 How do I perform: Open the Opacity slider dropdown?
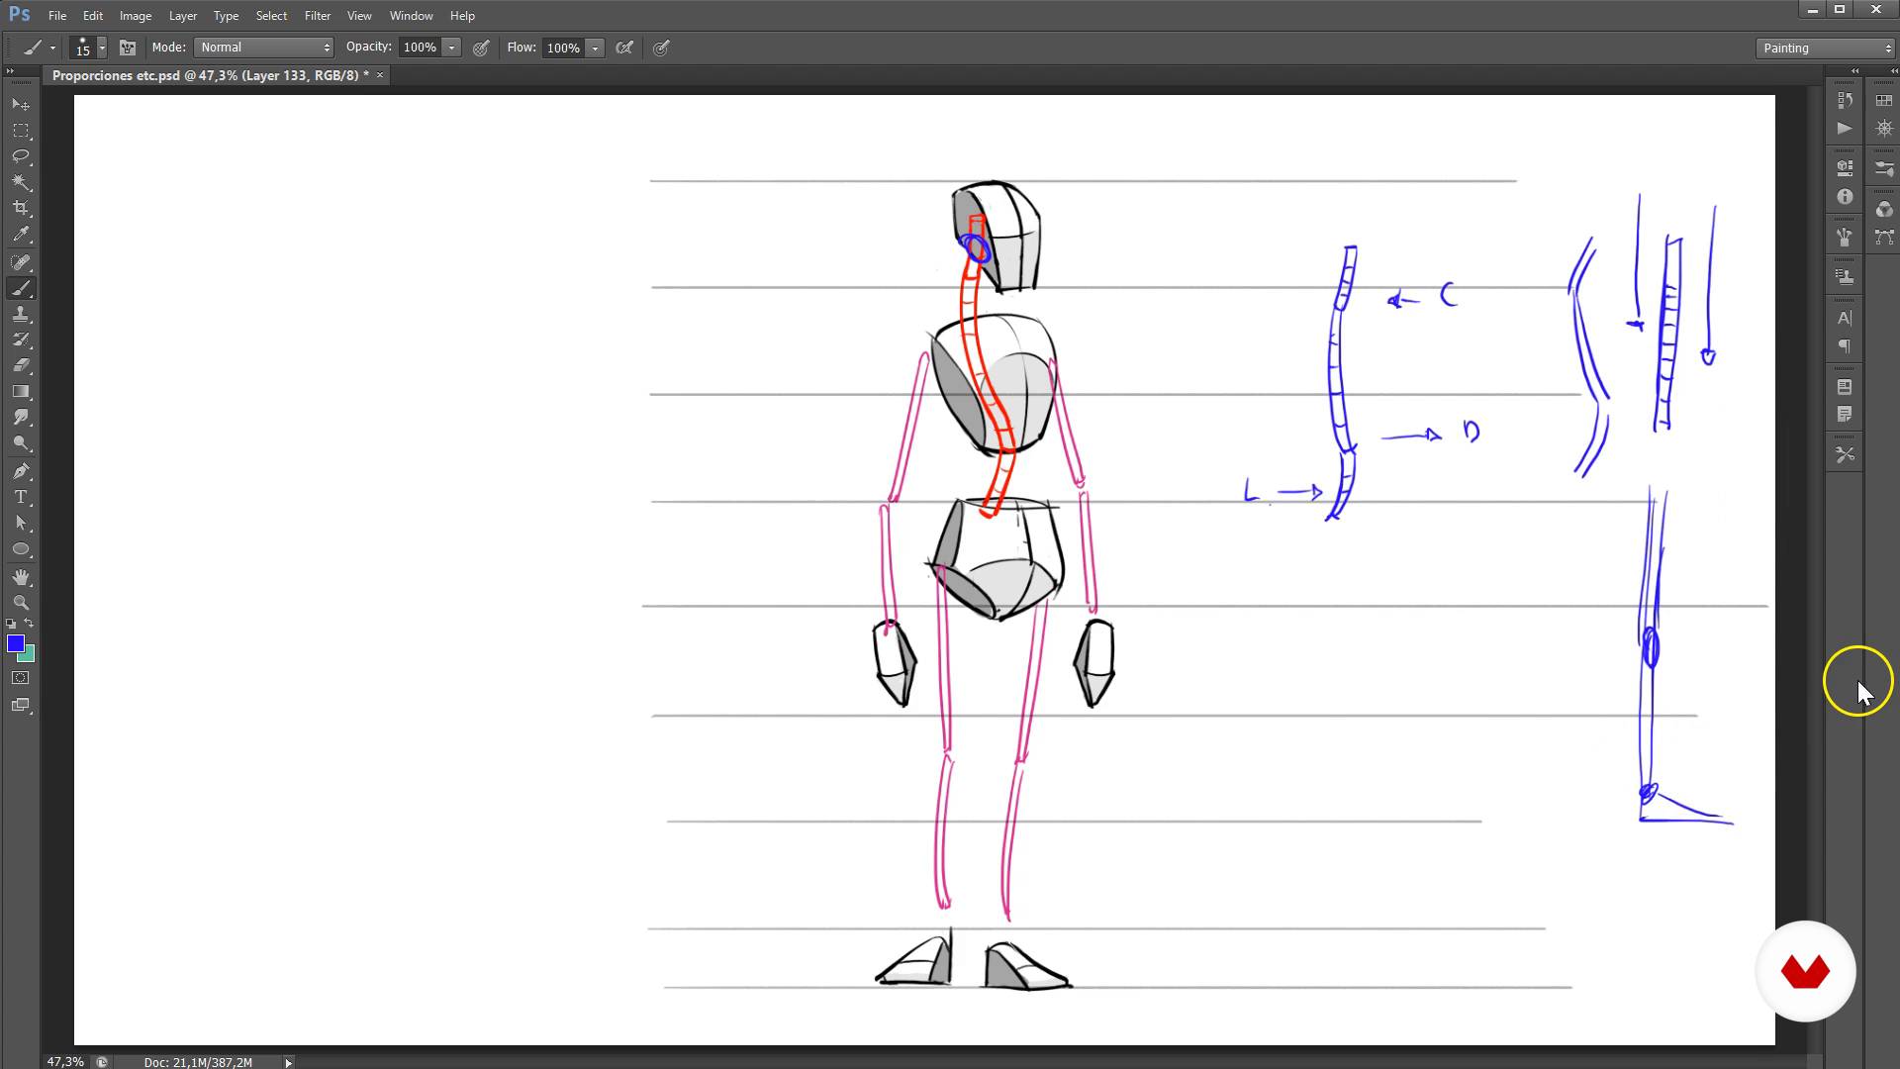(x=451, y=48)
